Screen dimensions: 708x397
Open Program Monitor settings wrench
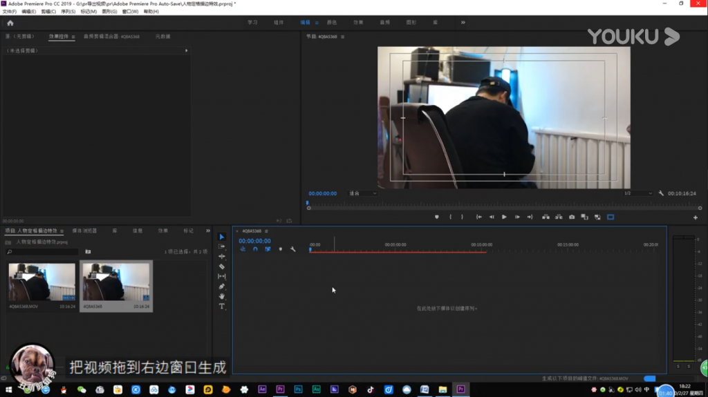(661, 193)
